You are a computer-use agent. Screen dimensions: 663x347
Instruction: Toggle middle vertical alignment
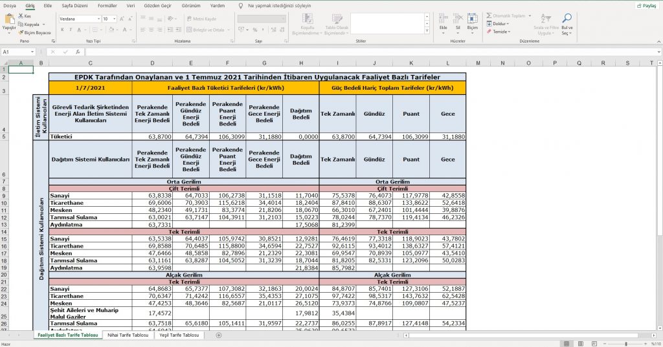[x=151, y=18]
